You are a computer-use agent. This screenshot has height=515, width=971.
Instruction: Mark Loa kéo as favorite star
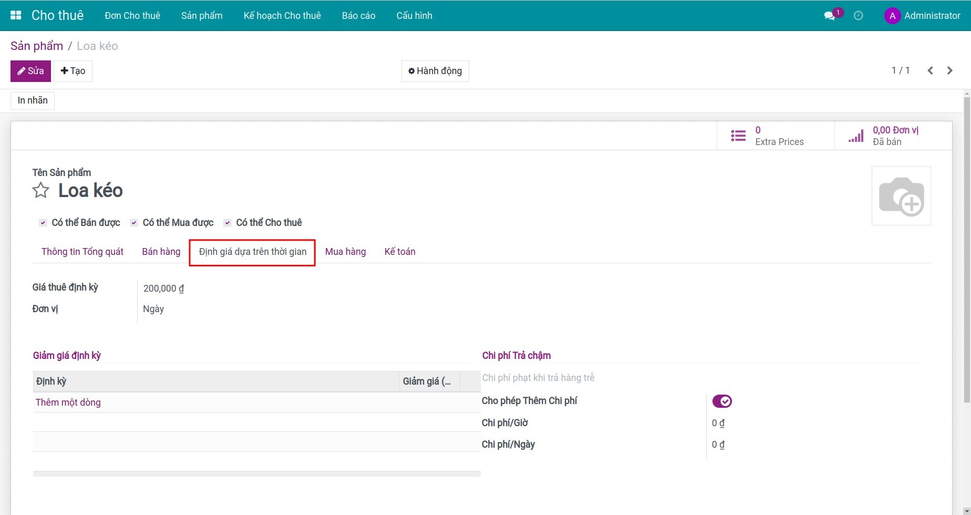(40, 190)
